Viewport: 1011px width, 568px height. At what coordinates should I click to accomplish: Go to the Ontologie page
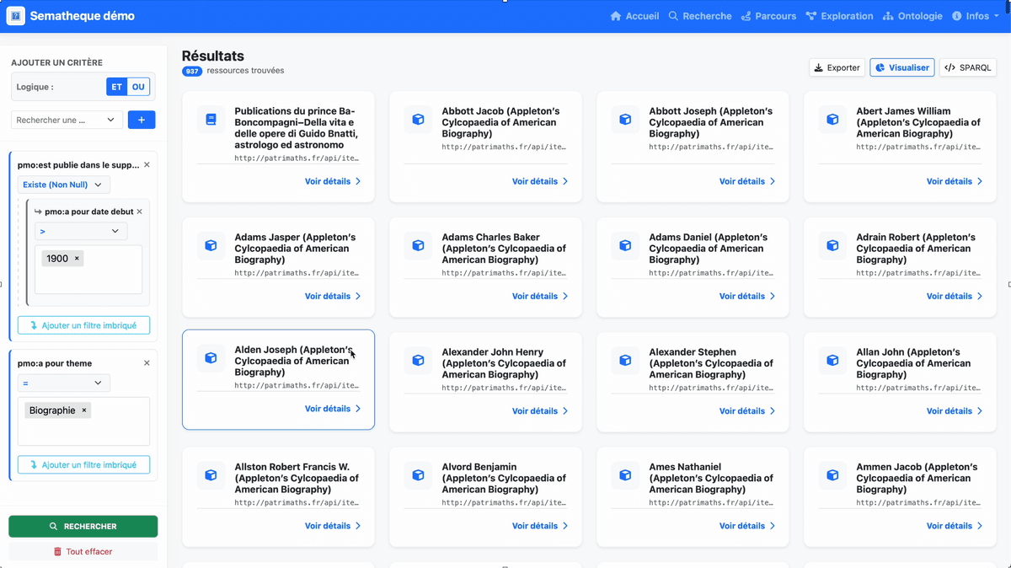tap(912, 16)
